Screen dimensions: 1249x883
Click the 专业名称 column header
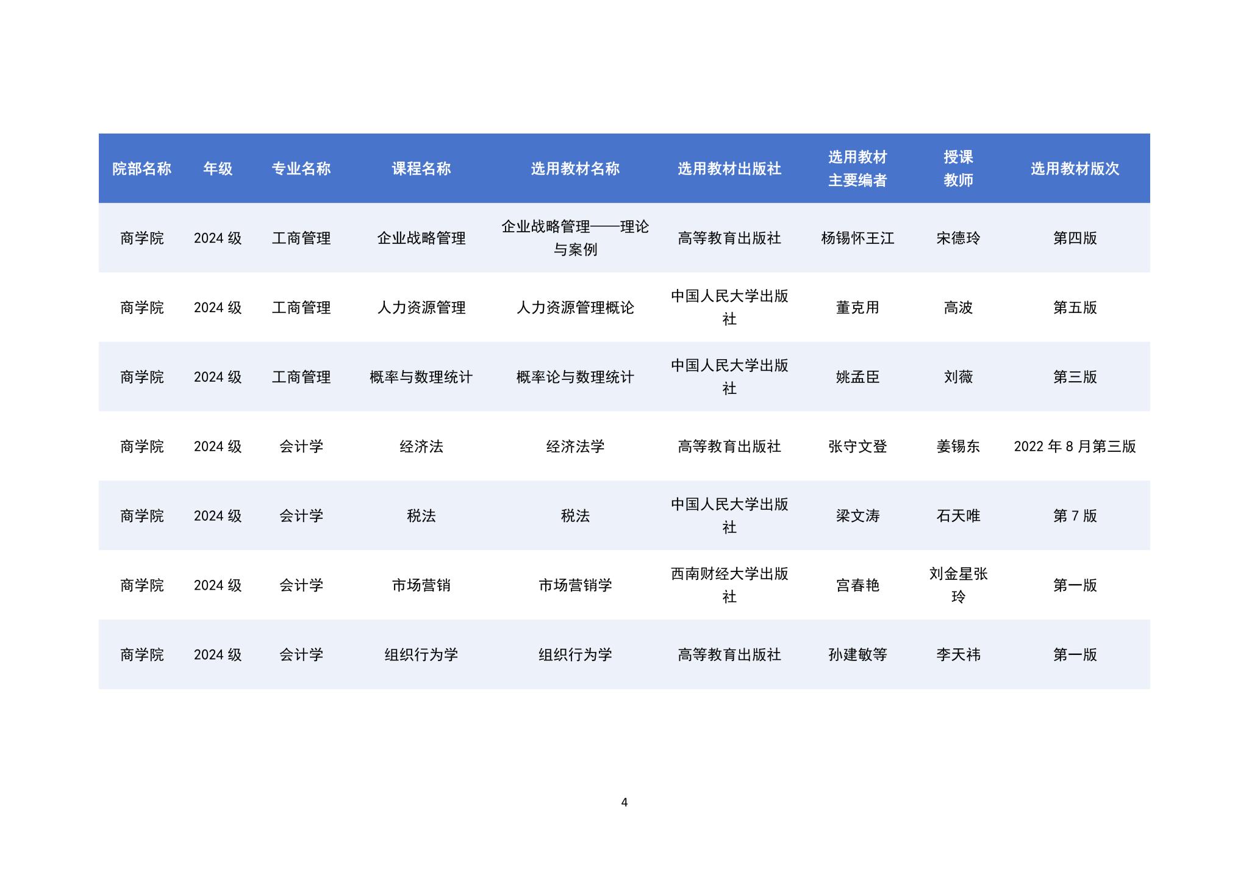301,169
